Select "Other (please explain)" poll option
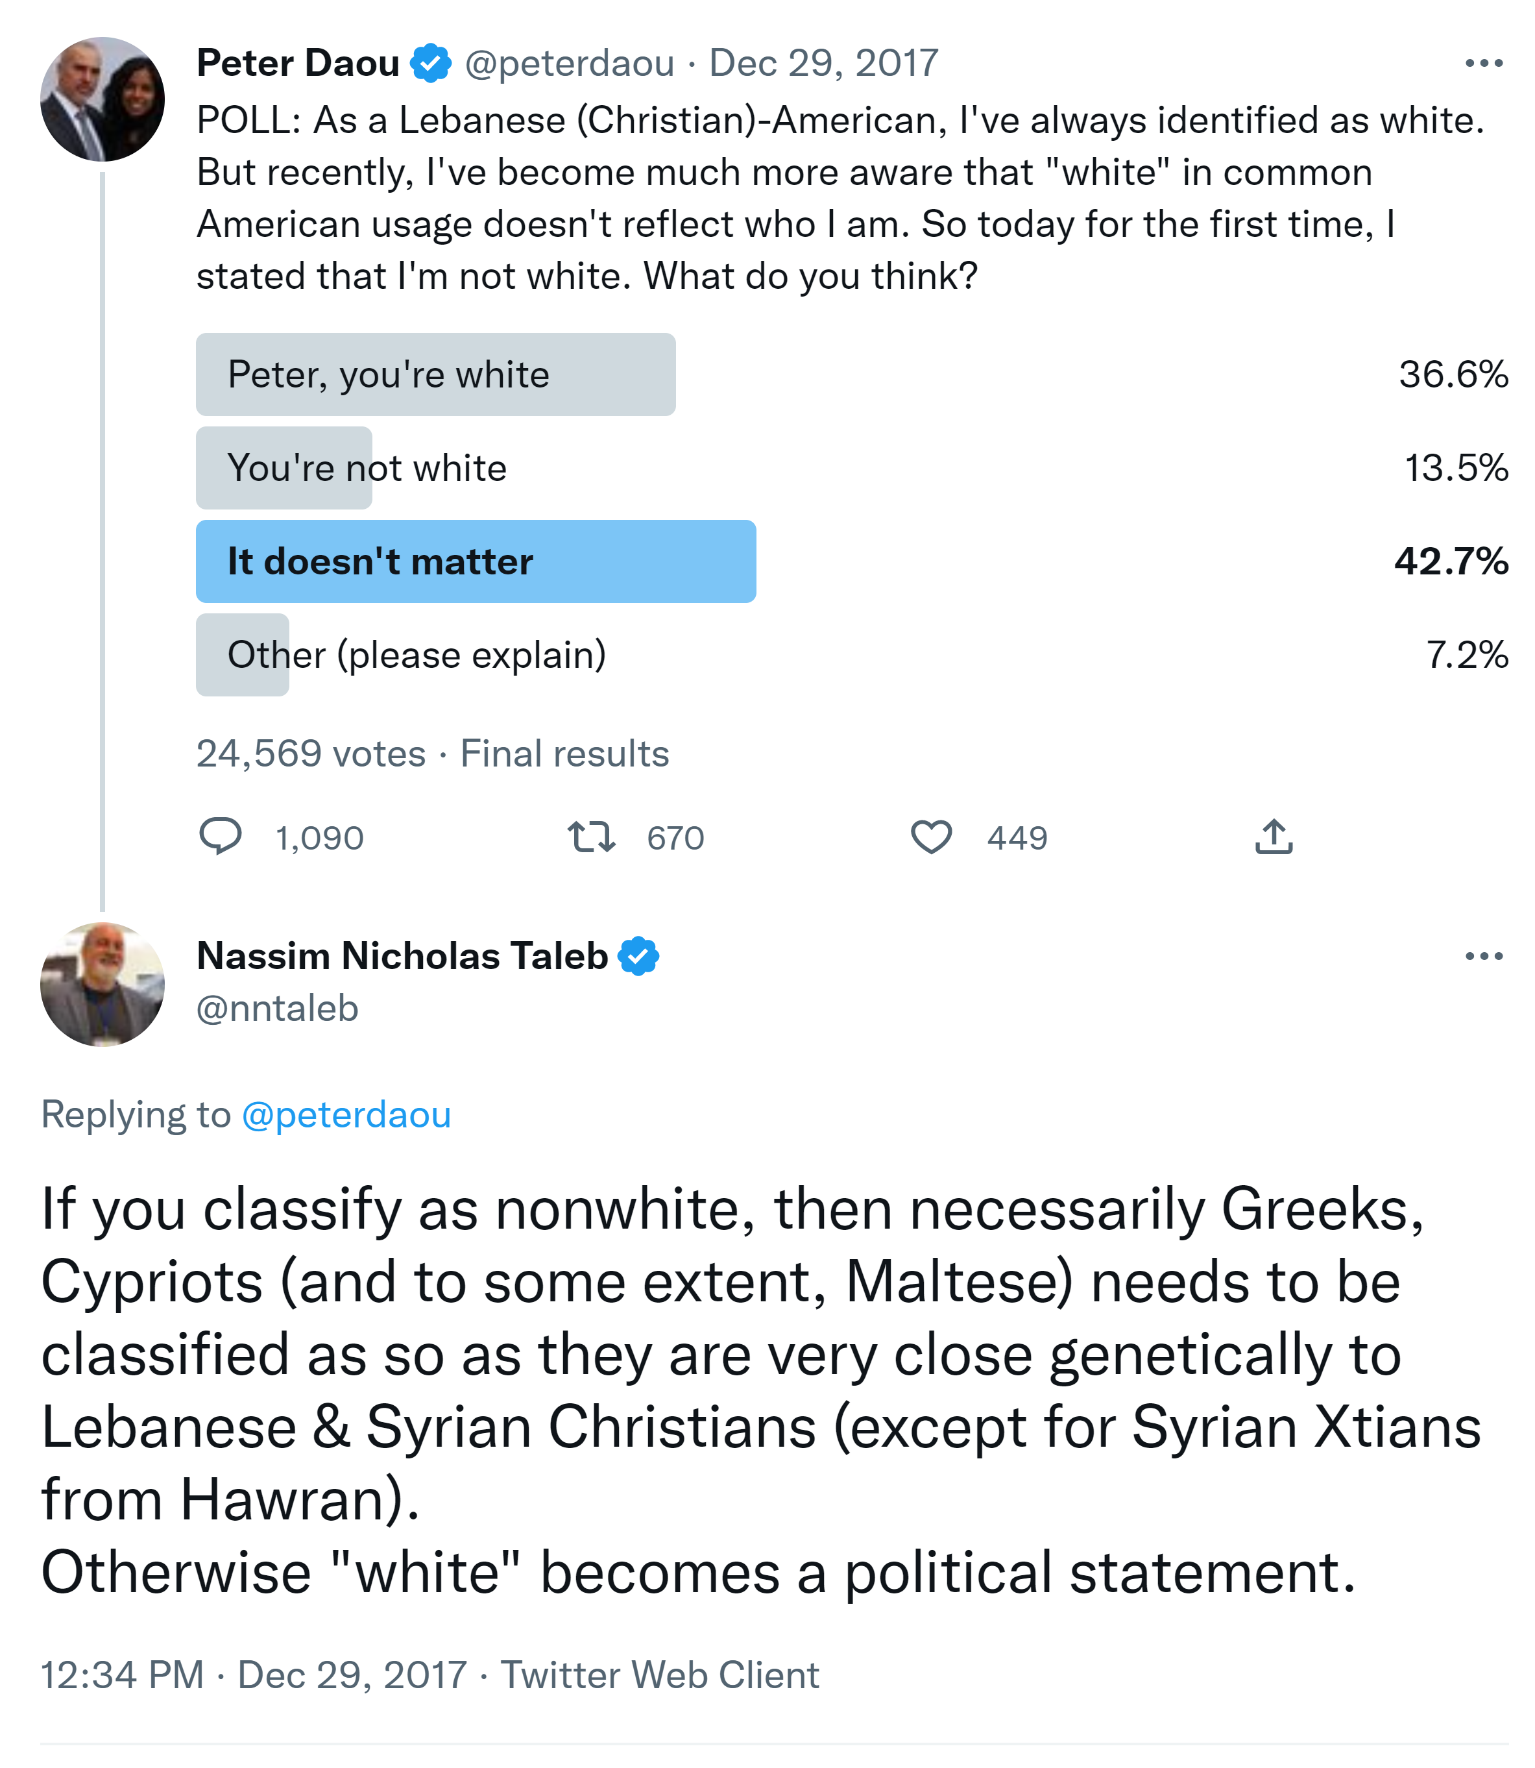Viewport: 1535px width, 1768px height. [x=417, y=655]
